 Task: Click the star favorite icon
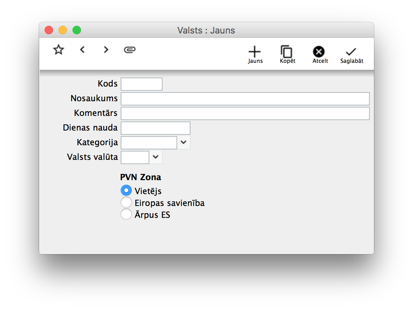pyautogui.click(x=59, y=50)
